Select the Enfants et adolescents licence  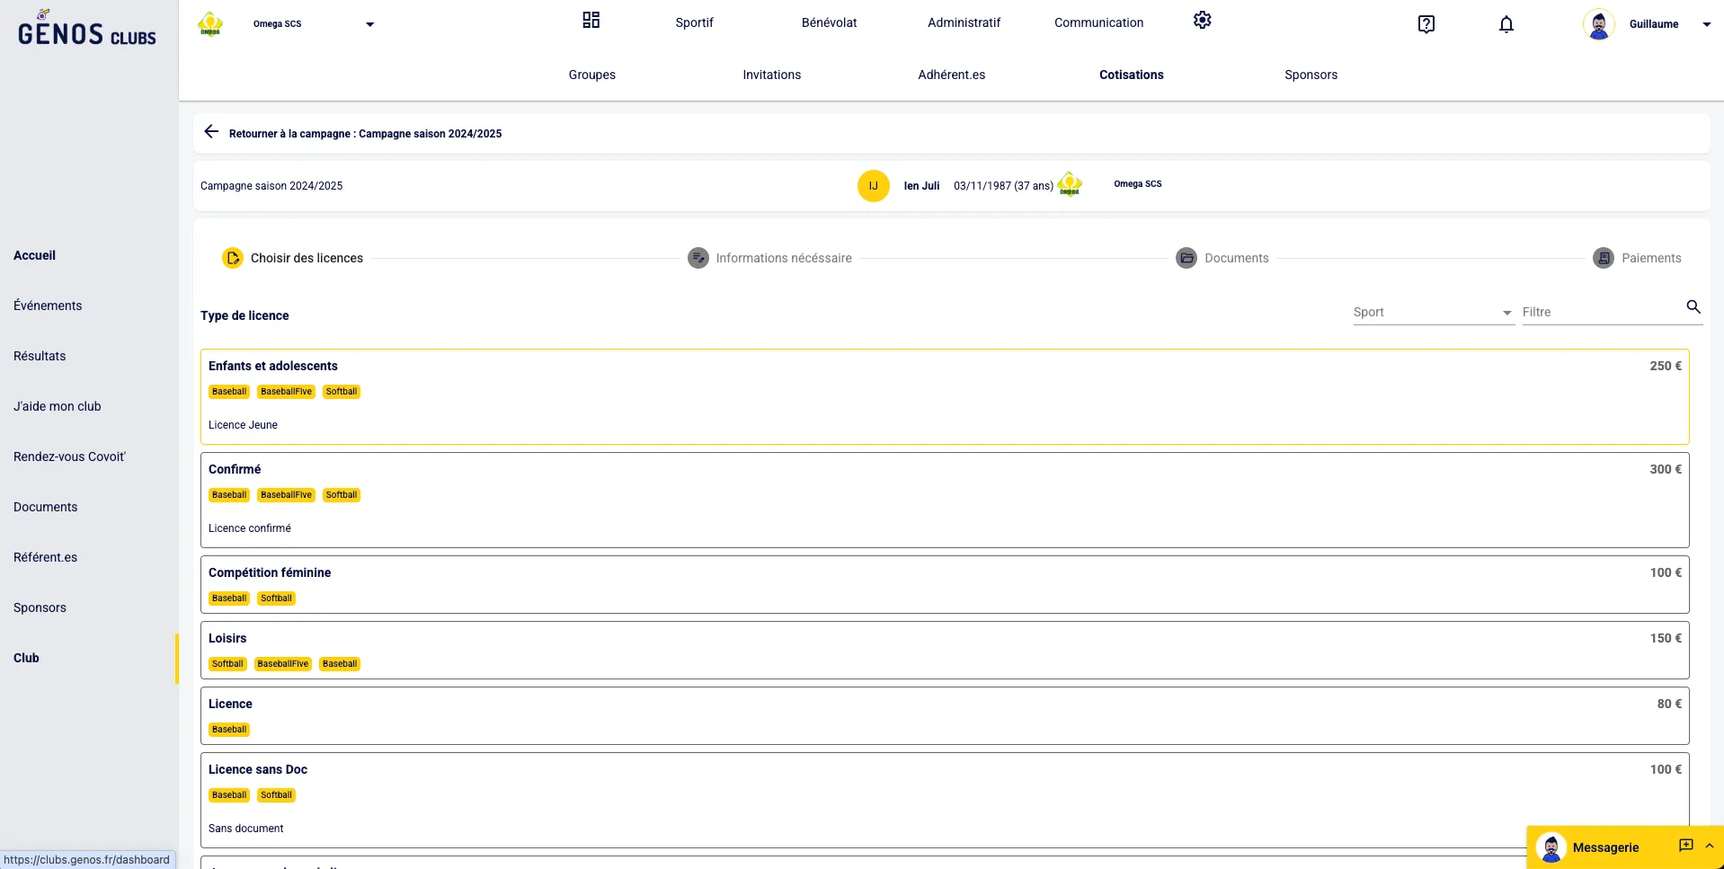pos(944,396)
